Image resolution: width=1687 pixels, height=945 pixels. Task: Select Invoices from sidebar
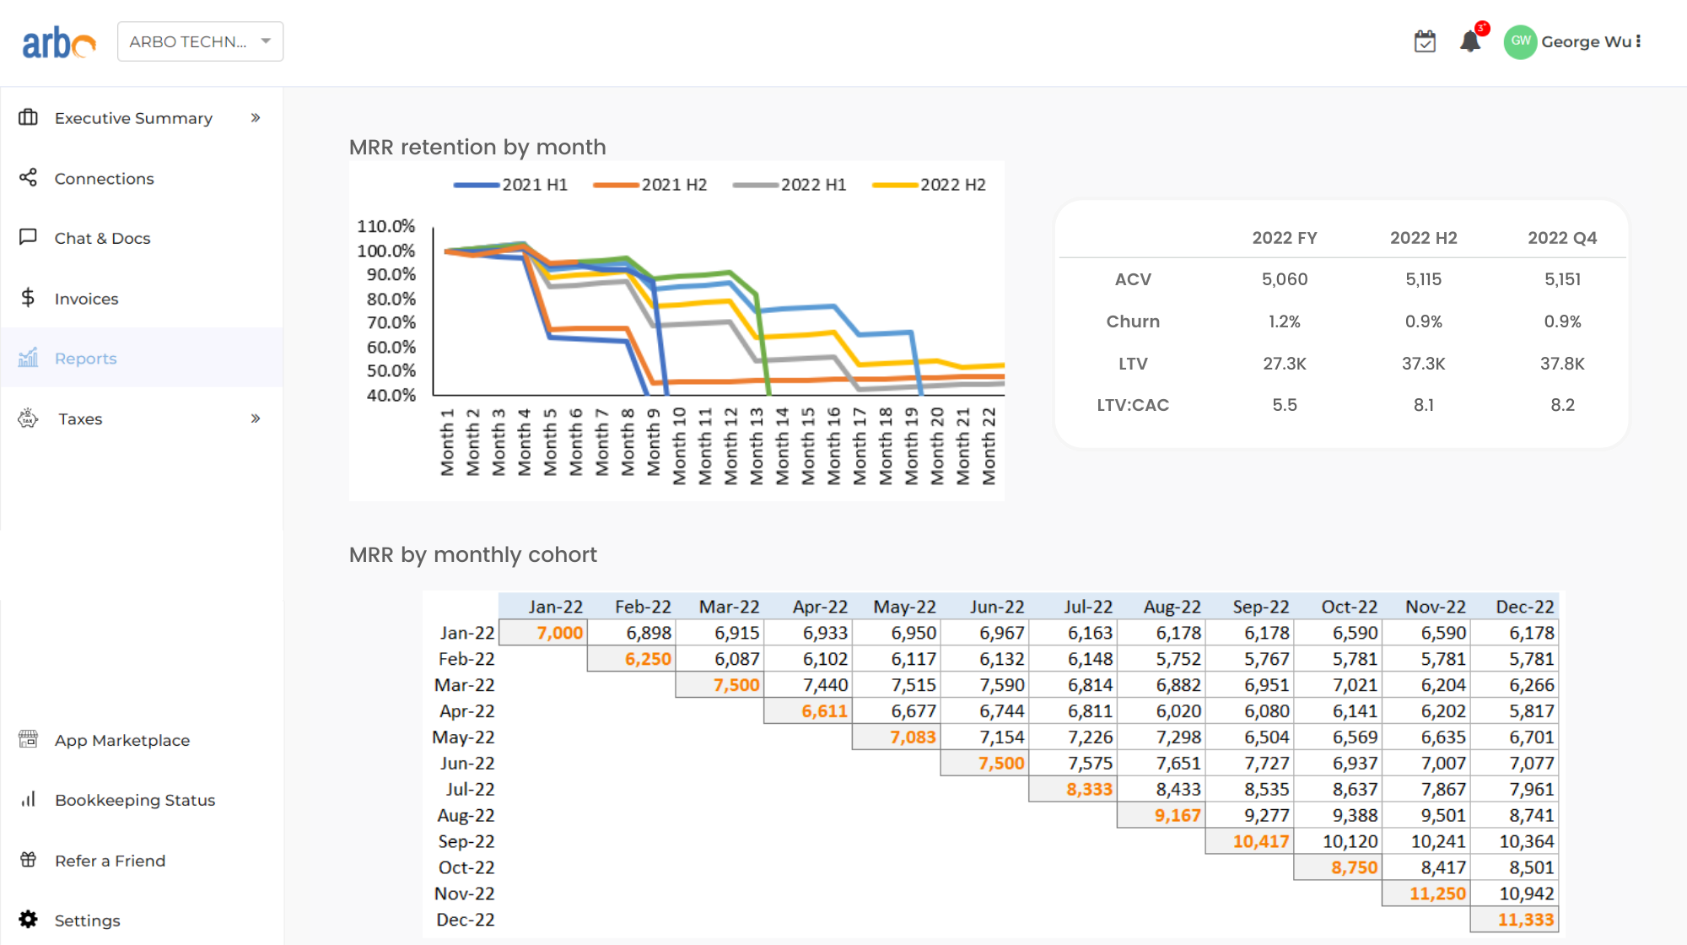[x=87, y=298]
